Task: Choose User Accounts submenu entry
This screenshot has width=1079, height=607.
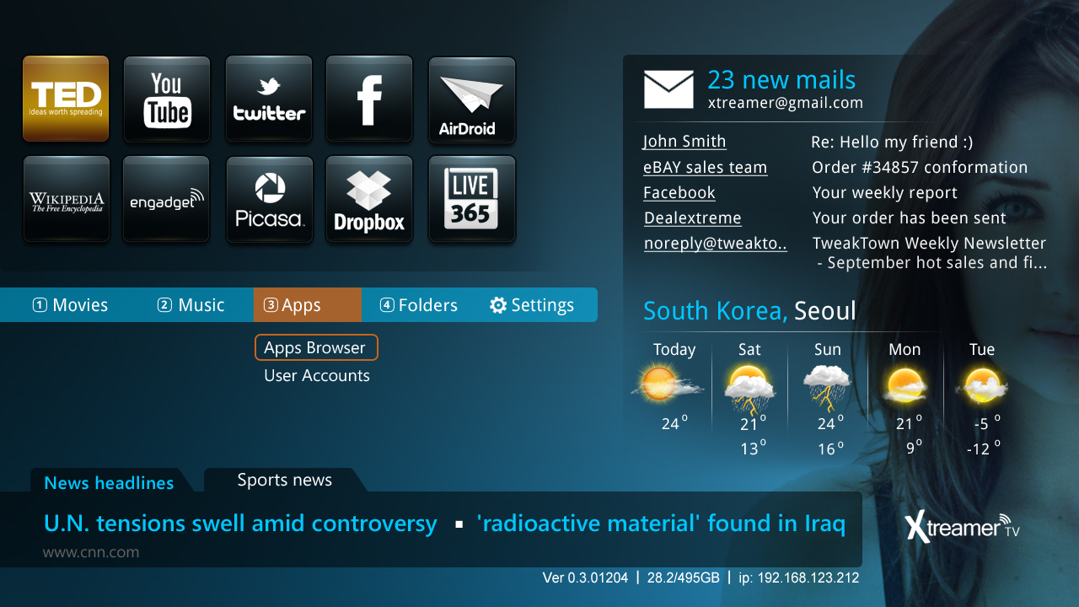Action: 317,375
